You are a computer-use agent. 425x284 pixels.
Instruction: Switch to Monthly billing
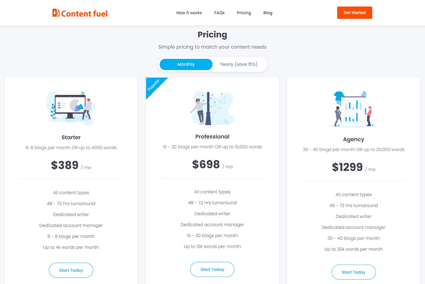(186, 64)
